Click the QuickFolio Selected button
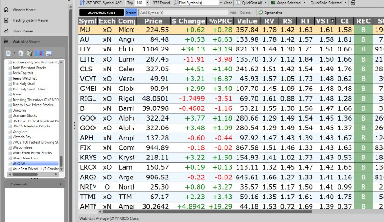This screenshot has width=384, height=222. (326, 3)
